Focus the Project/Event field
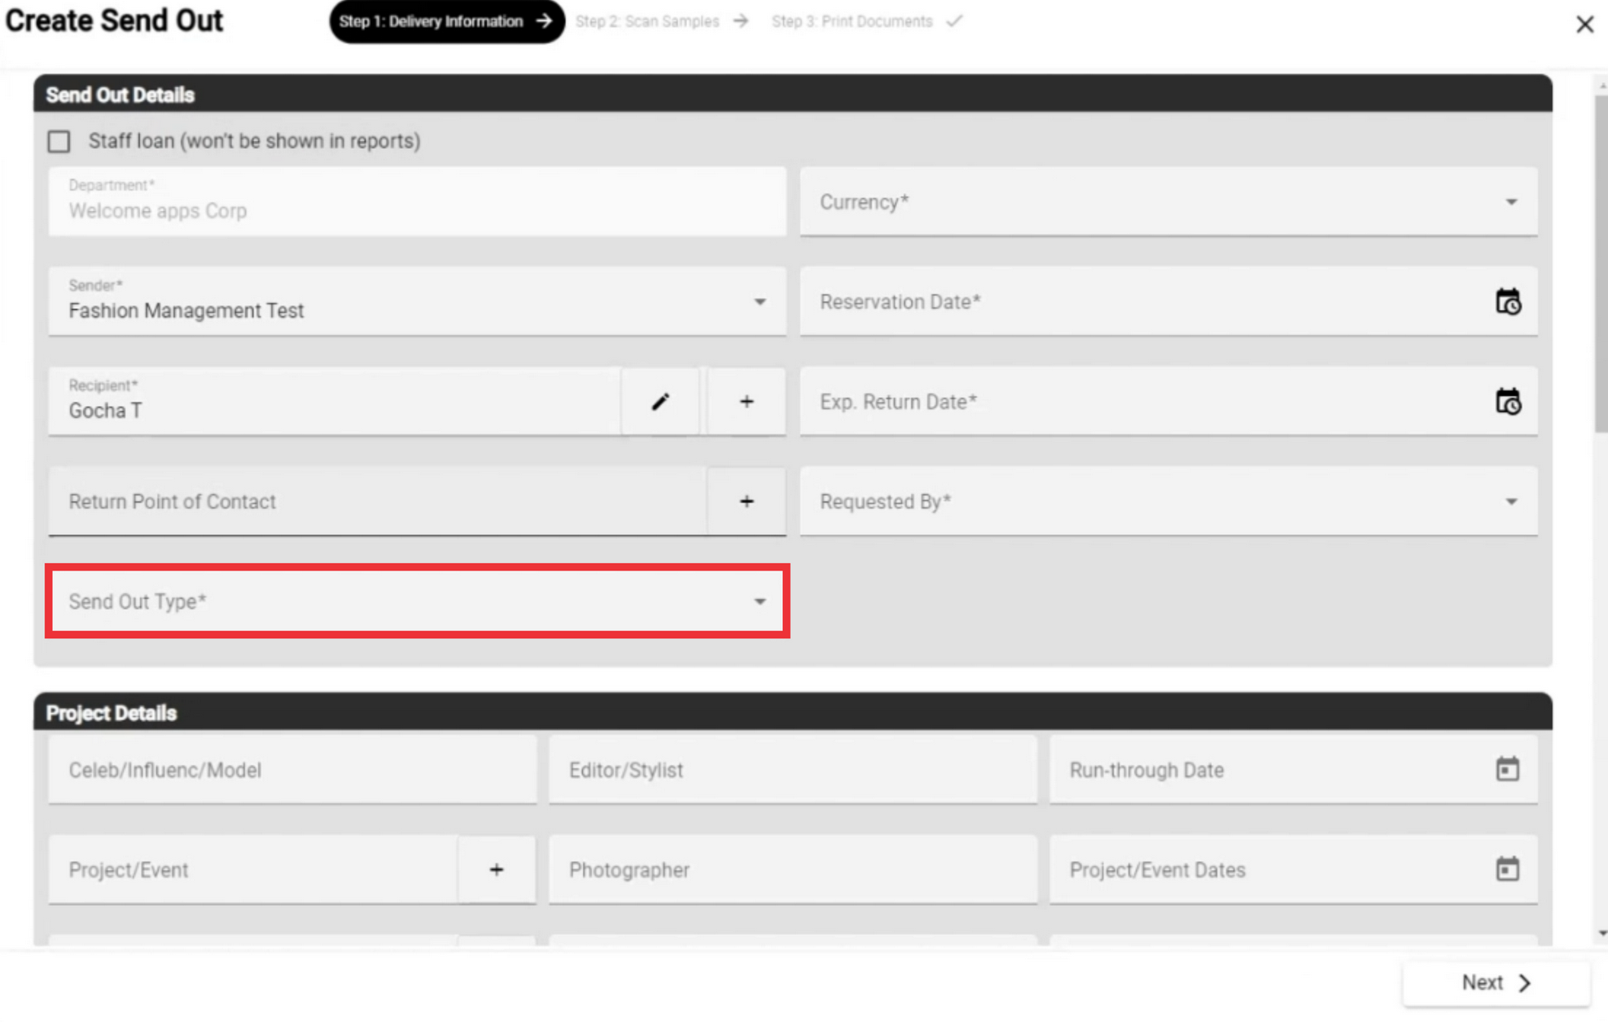 click(x=253, y=870)
